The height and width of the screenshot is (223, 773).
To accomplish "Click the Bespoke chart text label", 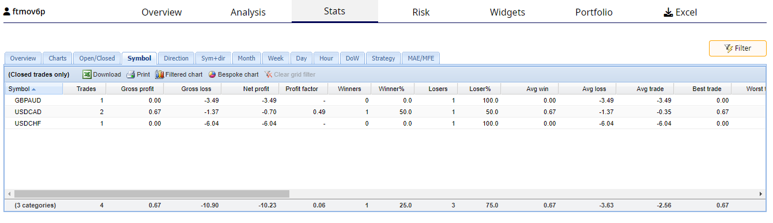I will [238, 74].
